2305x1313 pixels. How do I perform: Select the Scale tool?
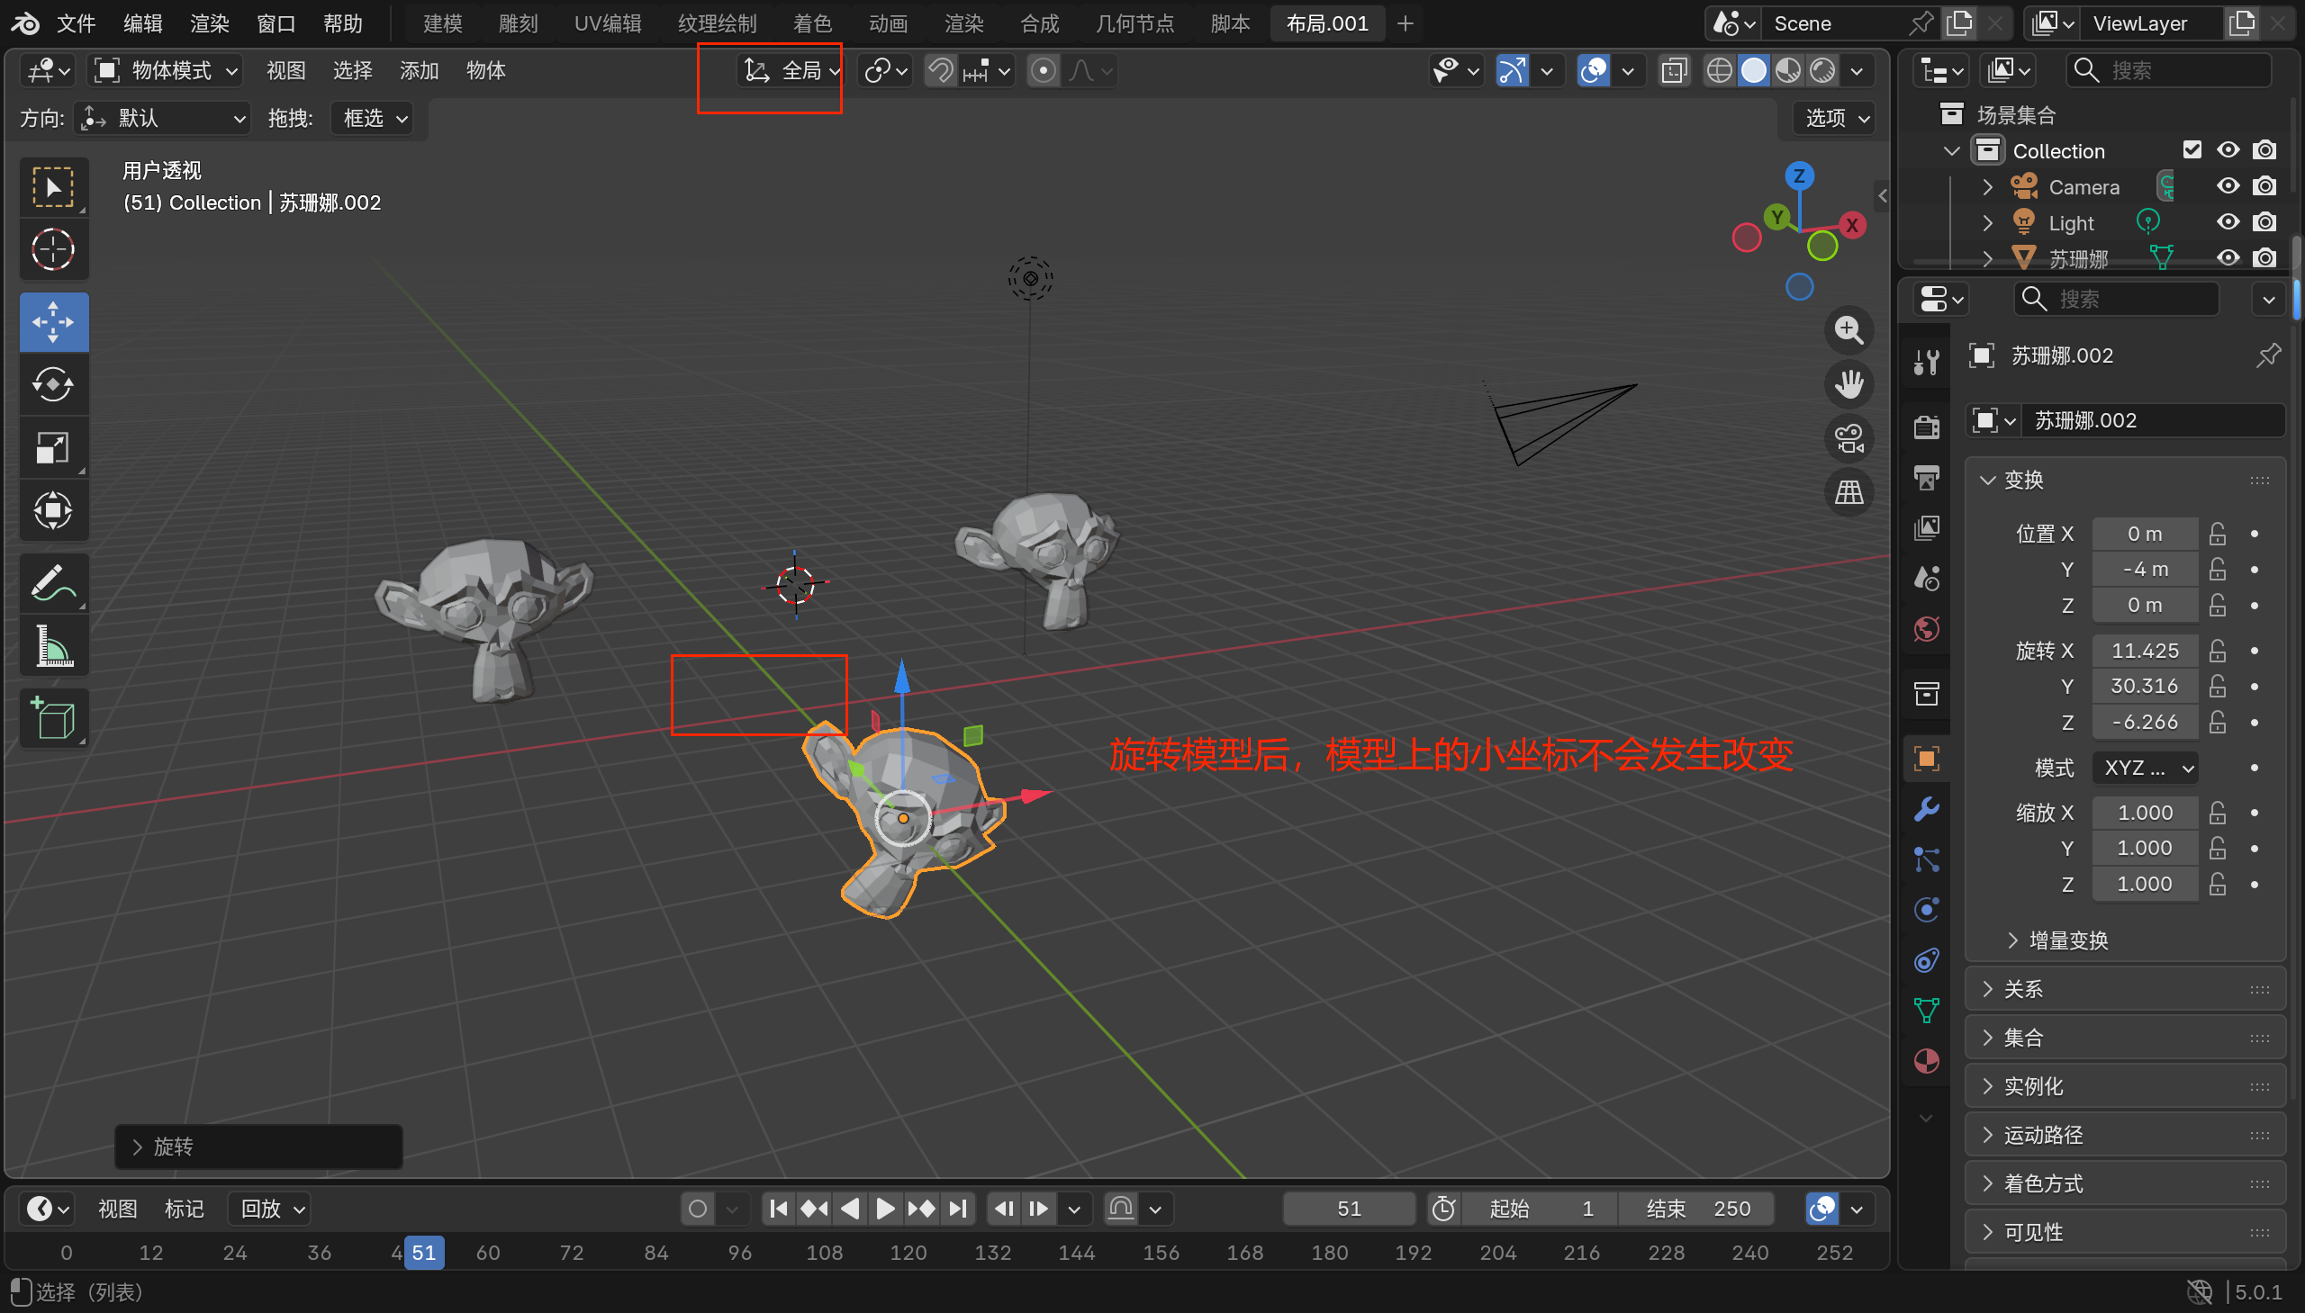[x=53, y=448]
